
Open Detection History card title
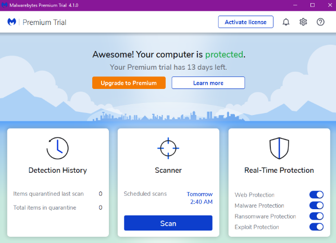[x=58, y=171]
